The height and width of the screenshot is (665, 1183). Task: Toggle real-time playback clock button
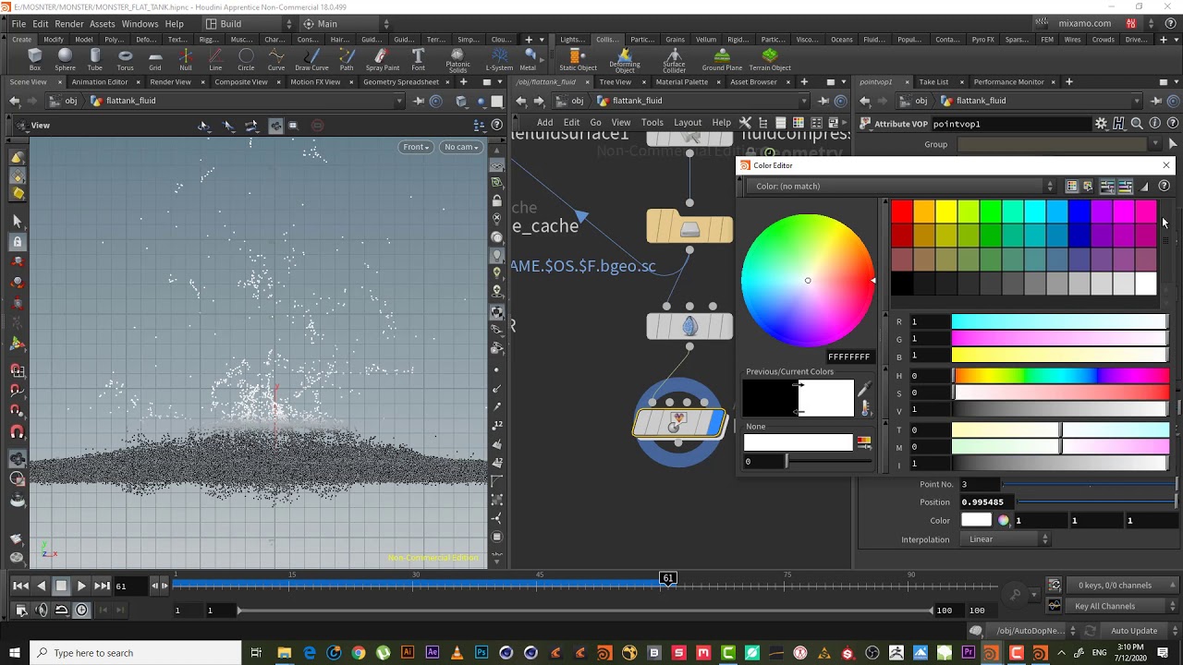click(81, 610)
